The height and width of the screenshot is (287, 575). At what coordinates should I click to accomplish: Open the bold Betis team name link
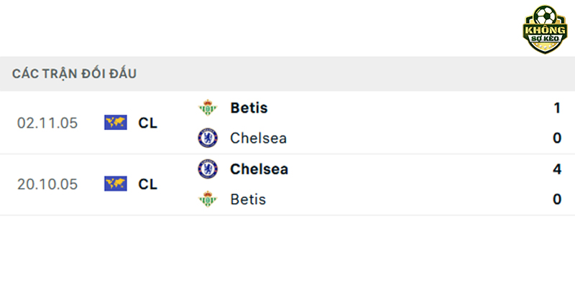pos(249,108)
